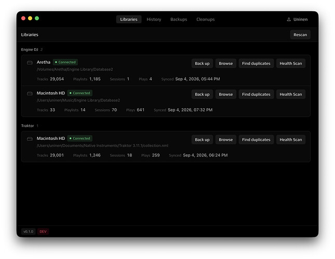Click the Tracks 29,001 value
The image size is (335, 259).
click(x=57, y=155)
